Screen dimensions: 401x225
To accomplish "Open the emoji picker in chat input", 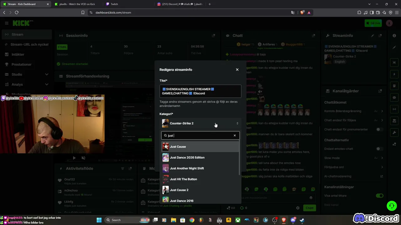I will coord(311,197).
